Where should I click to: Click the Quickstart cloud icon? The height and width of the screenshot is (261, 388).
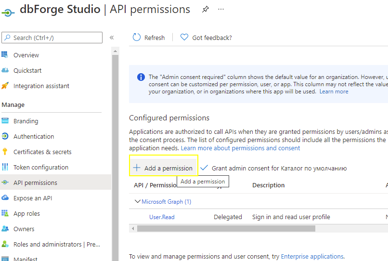coord(5,70)
